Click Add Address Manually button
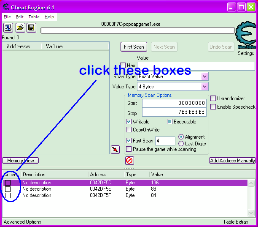The width and height of the screenshot is (258, 227). click(232, 161)
